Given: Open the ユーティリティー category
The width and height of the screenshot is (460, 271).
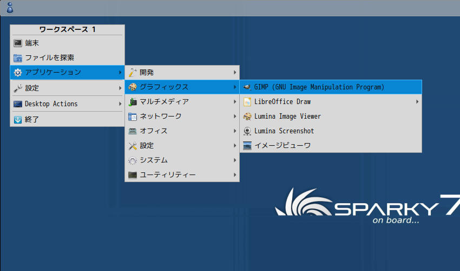Looking at the screenshot, I should (182, 175).
